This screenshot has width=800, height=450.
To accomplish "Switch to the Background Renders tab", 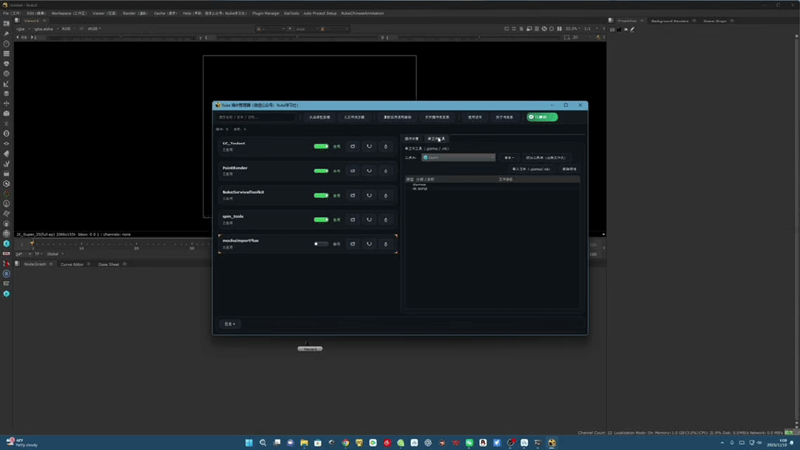I will coord(670,21).
